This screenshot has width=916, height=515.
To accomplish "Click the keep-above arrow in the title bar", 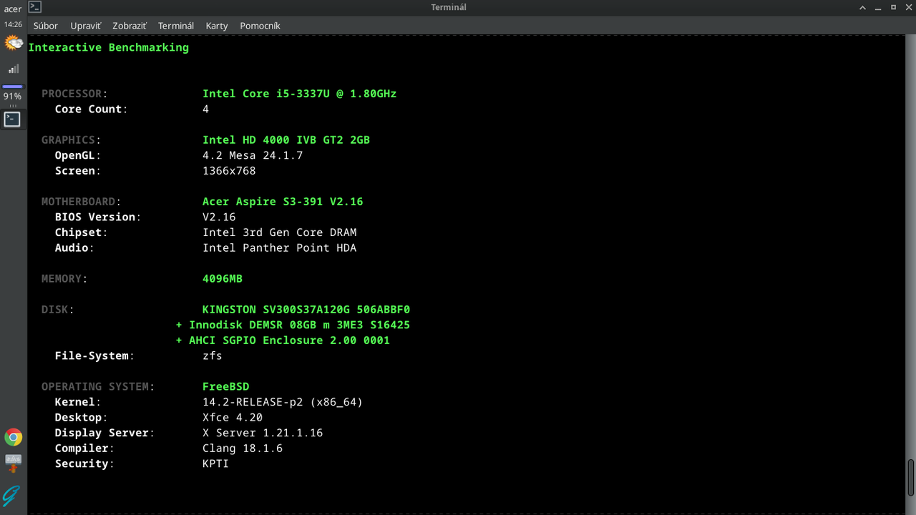I will pos(863,7).
